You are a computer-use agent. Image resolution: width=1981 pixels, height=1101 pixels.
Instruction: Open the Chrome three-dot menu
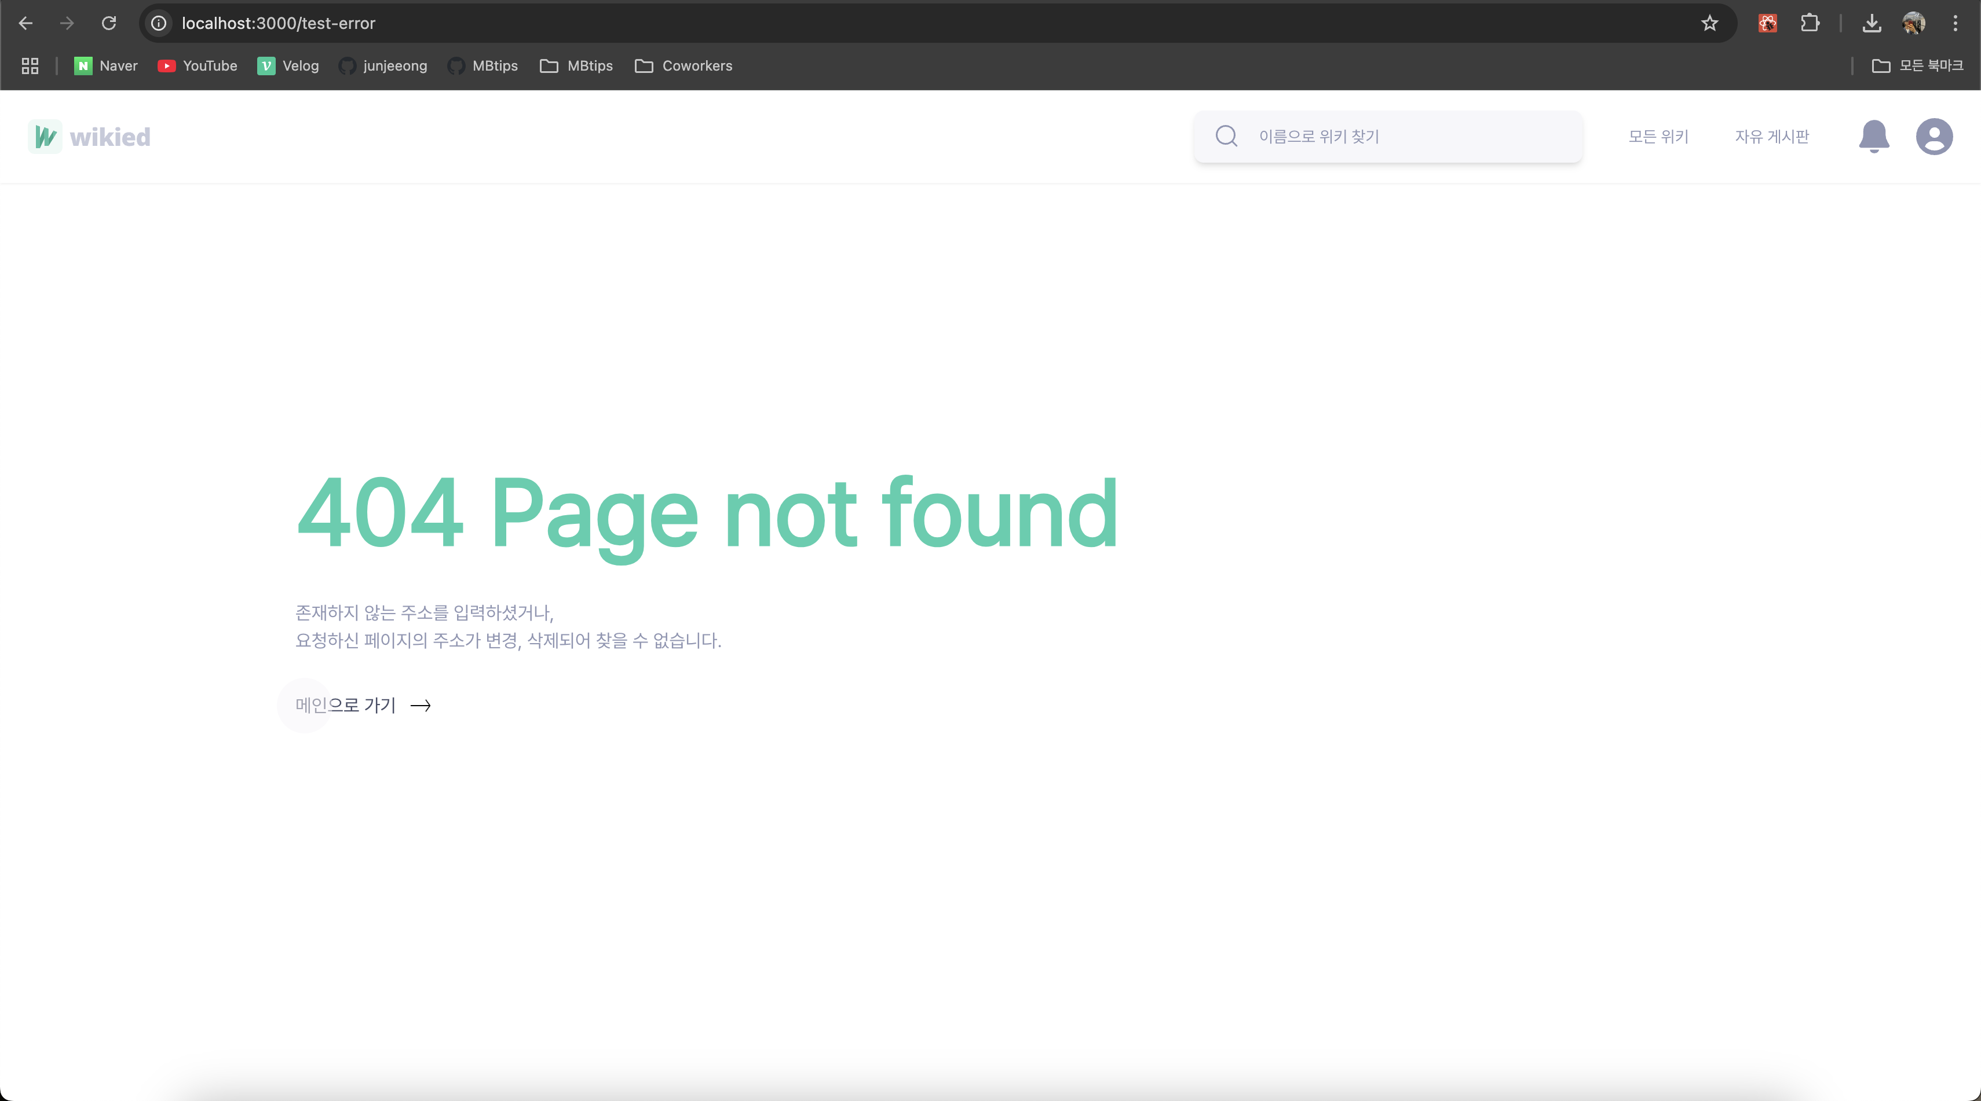click(x=1955, y=23)
